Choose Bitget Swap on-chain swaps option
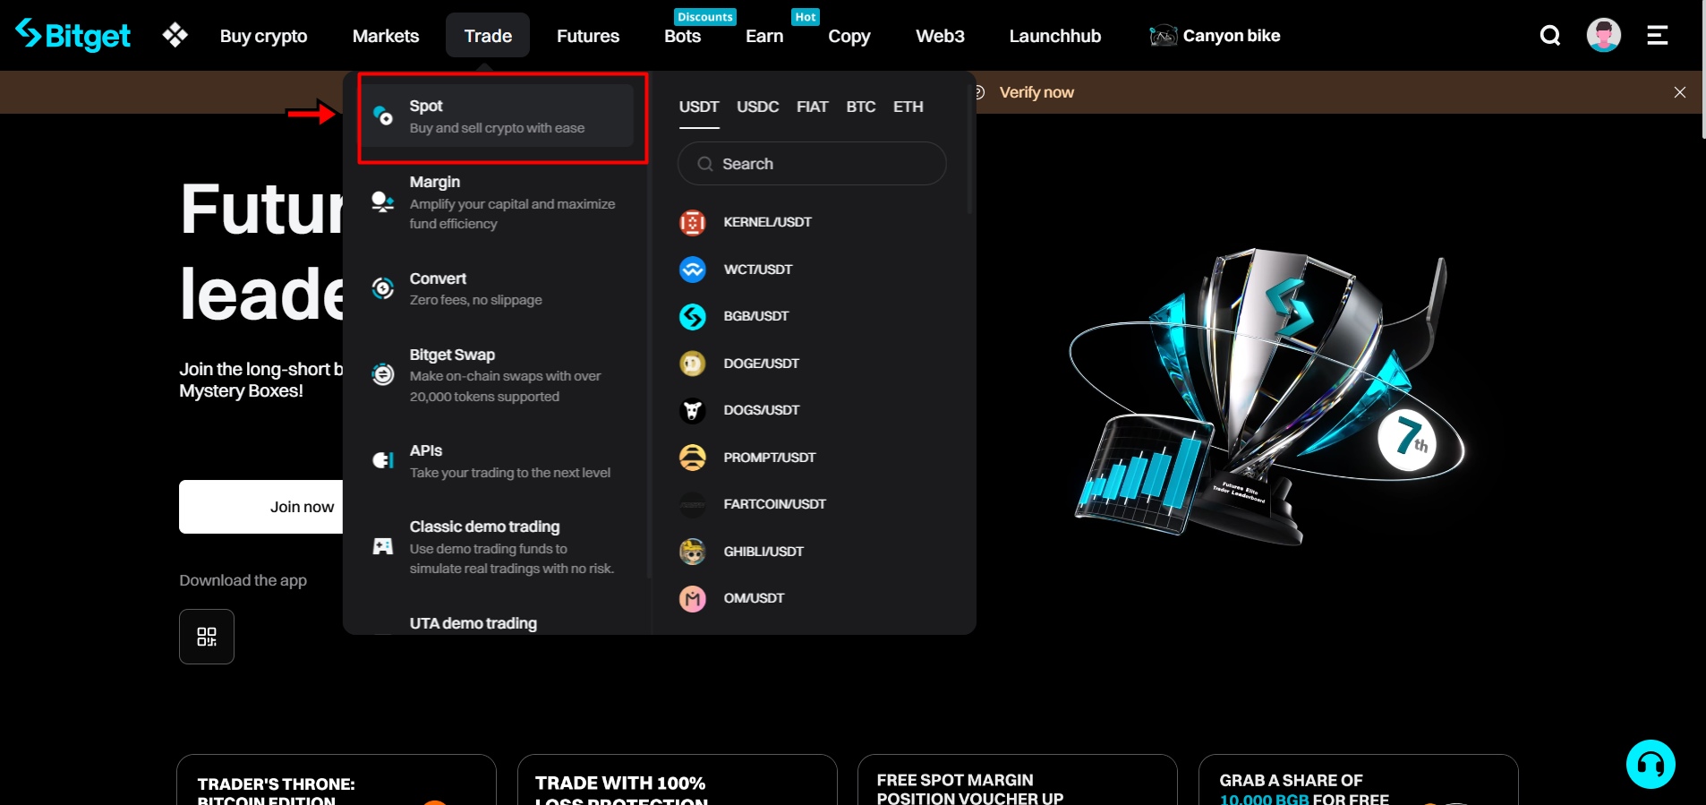1706x805 pixels. click(497, 374)
